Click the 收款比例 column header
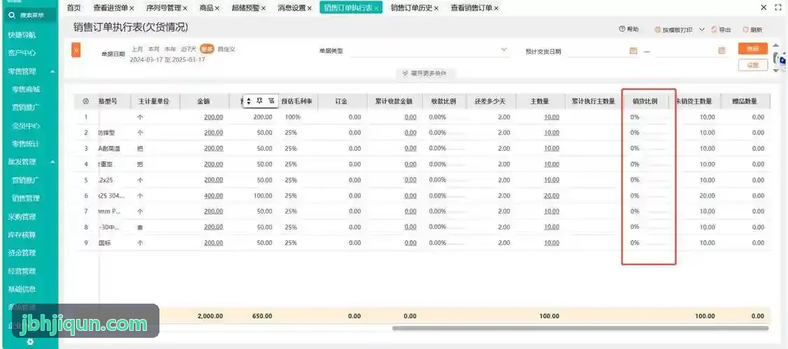The image size is (788, 349). coord(443,101)
